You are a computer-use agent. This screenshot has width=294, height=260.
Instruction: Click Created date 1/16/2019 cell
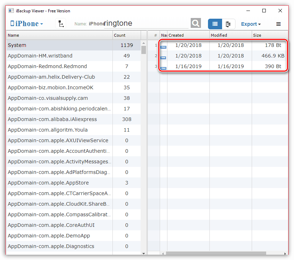189,66
